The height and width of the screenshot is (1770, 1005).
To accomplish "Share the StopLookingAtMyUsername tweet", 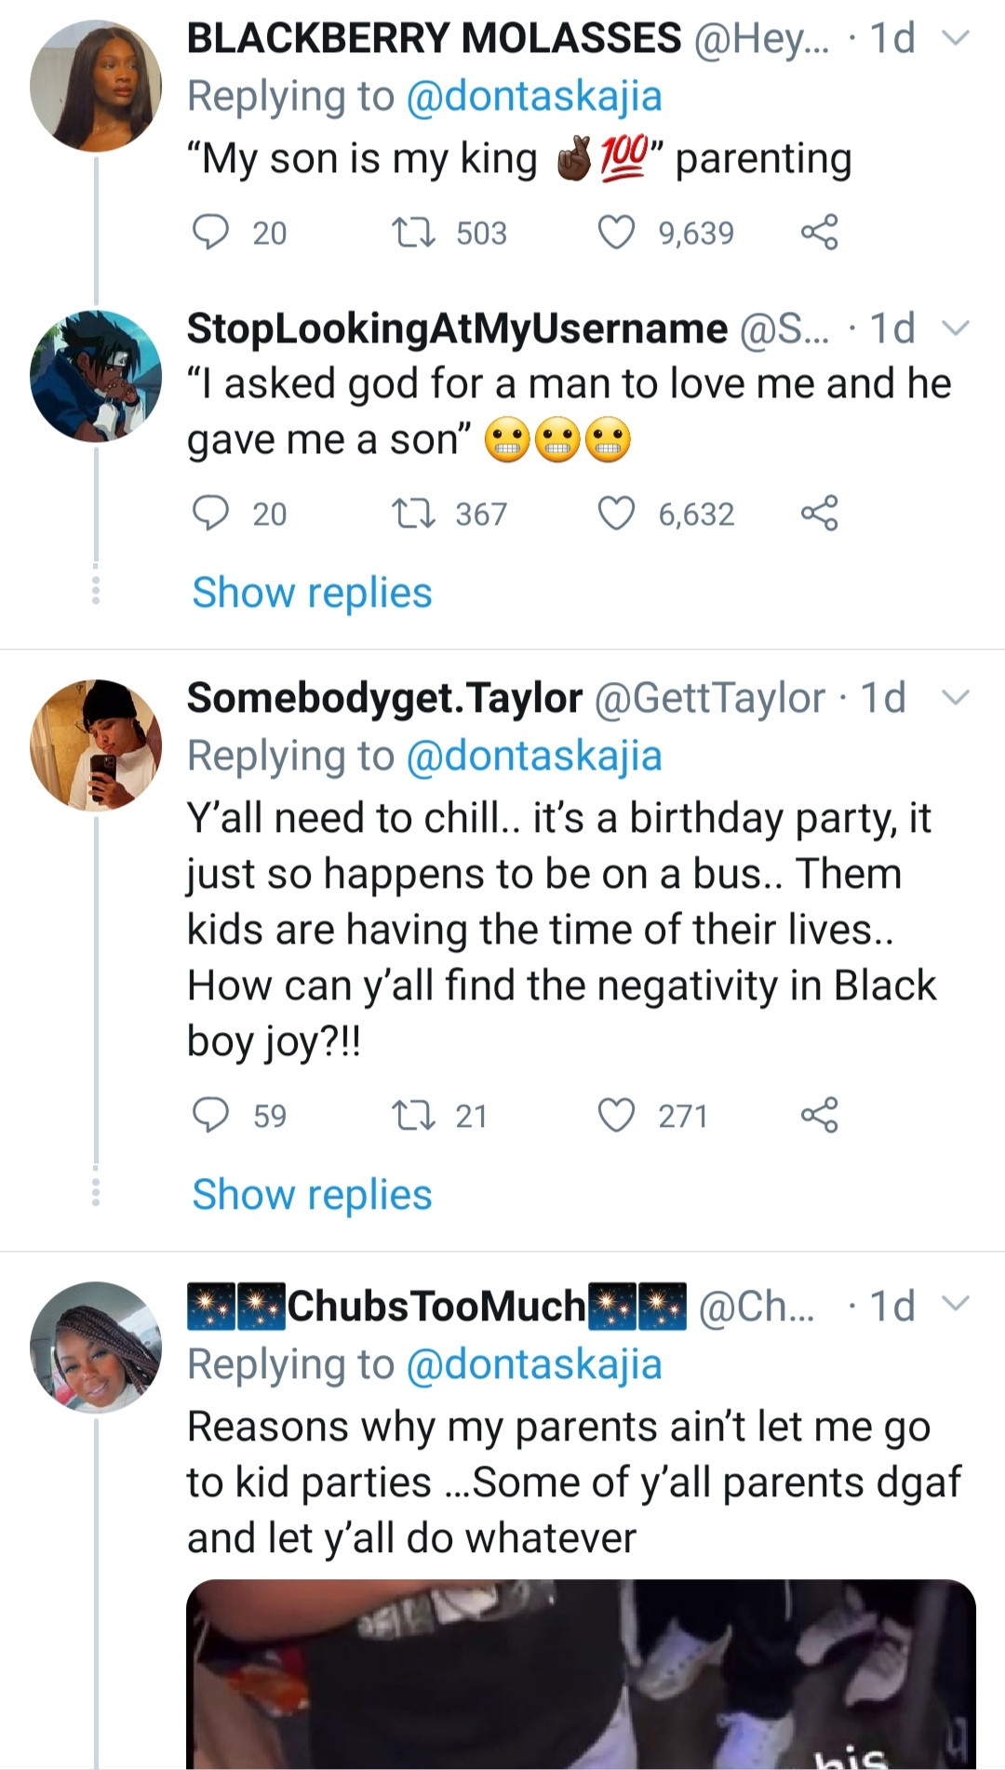I will click(819, 513).
